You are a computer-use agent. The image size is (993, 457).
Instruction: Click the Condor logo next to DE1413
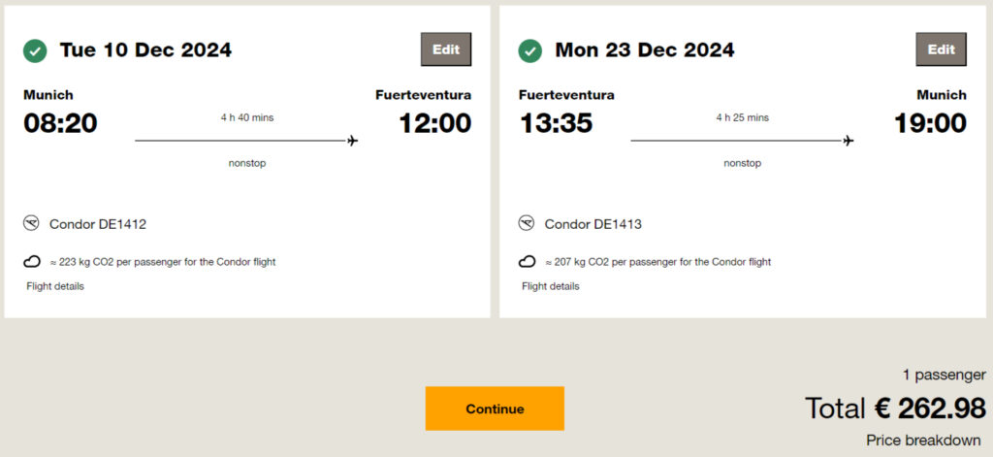pyautogui.click(x=528, y=224)
